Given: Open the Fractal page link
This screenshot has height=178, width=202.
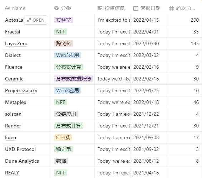Looking at the screenshot, I should (x=13, y=32).
